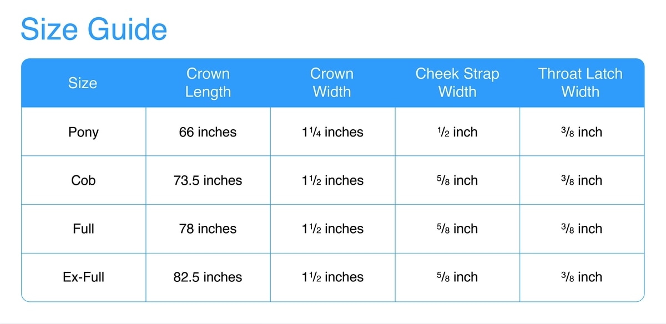This screenshot has width=666, height=324.
Task: Select Ex-Full's ⅝ inch cheek strap cell
Action: [x=457, y=277]
